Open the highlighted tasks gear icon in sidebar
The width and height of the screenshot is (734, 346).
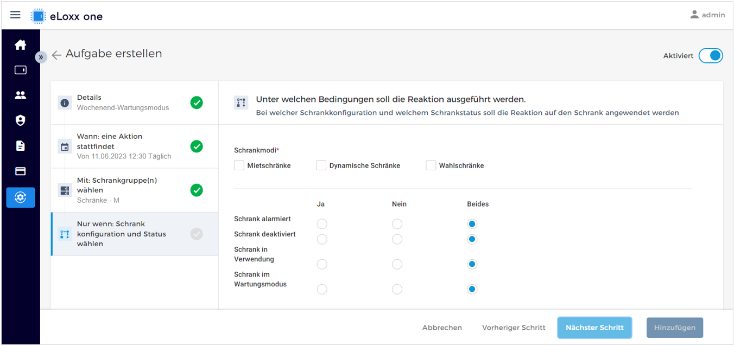point(21,197)
